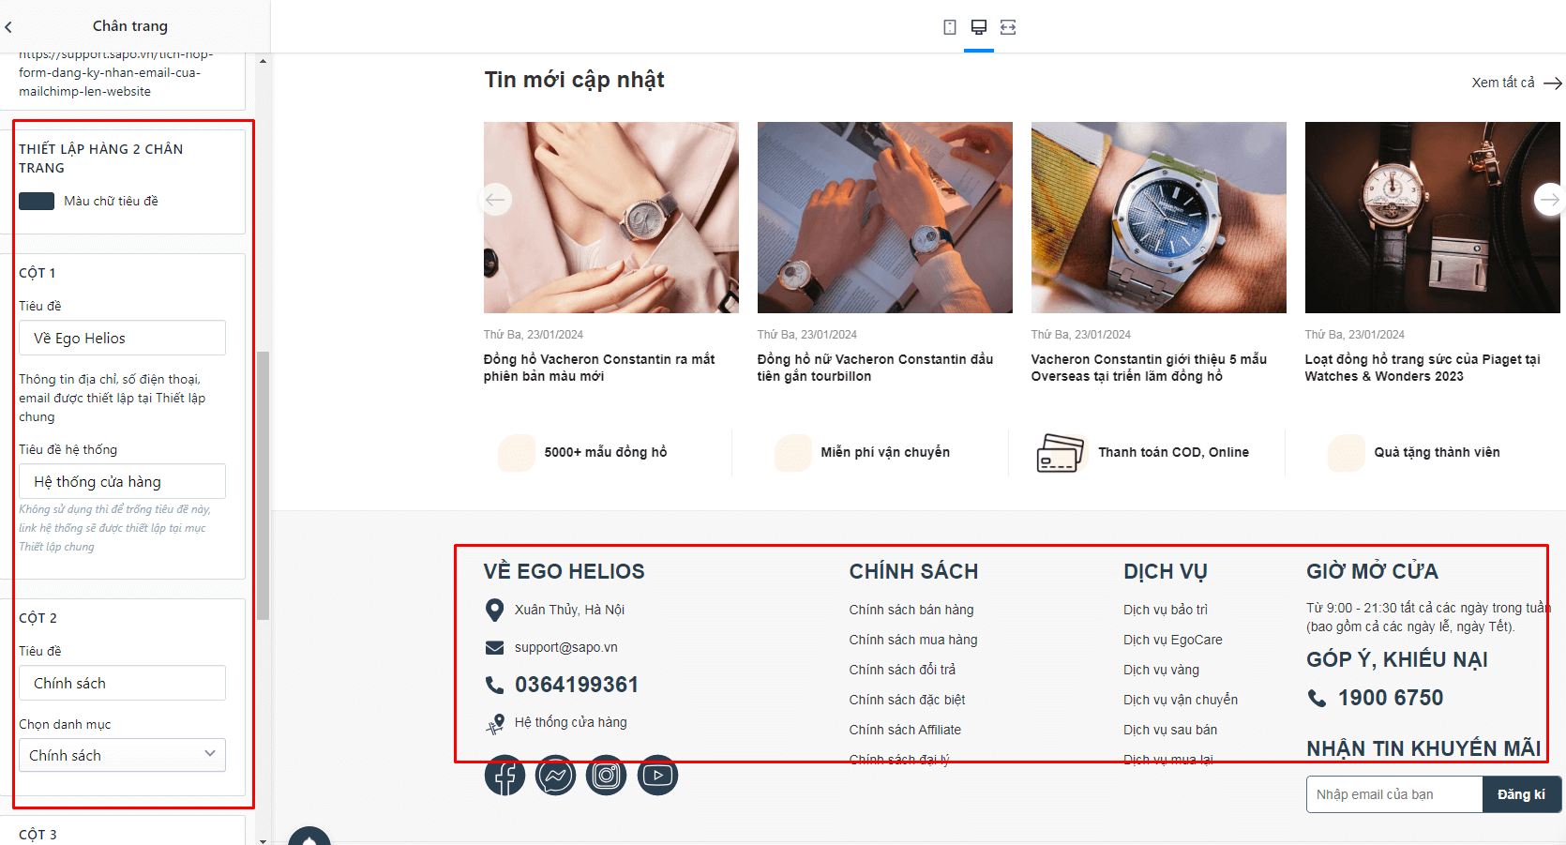Open the blue dial watch thumbnail

[1159, 218]
